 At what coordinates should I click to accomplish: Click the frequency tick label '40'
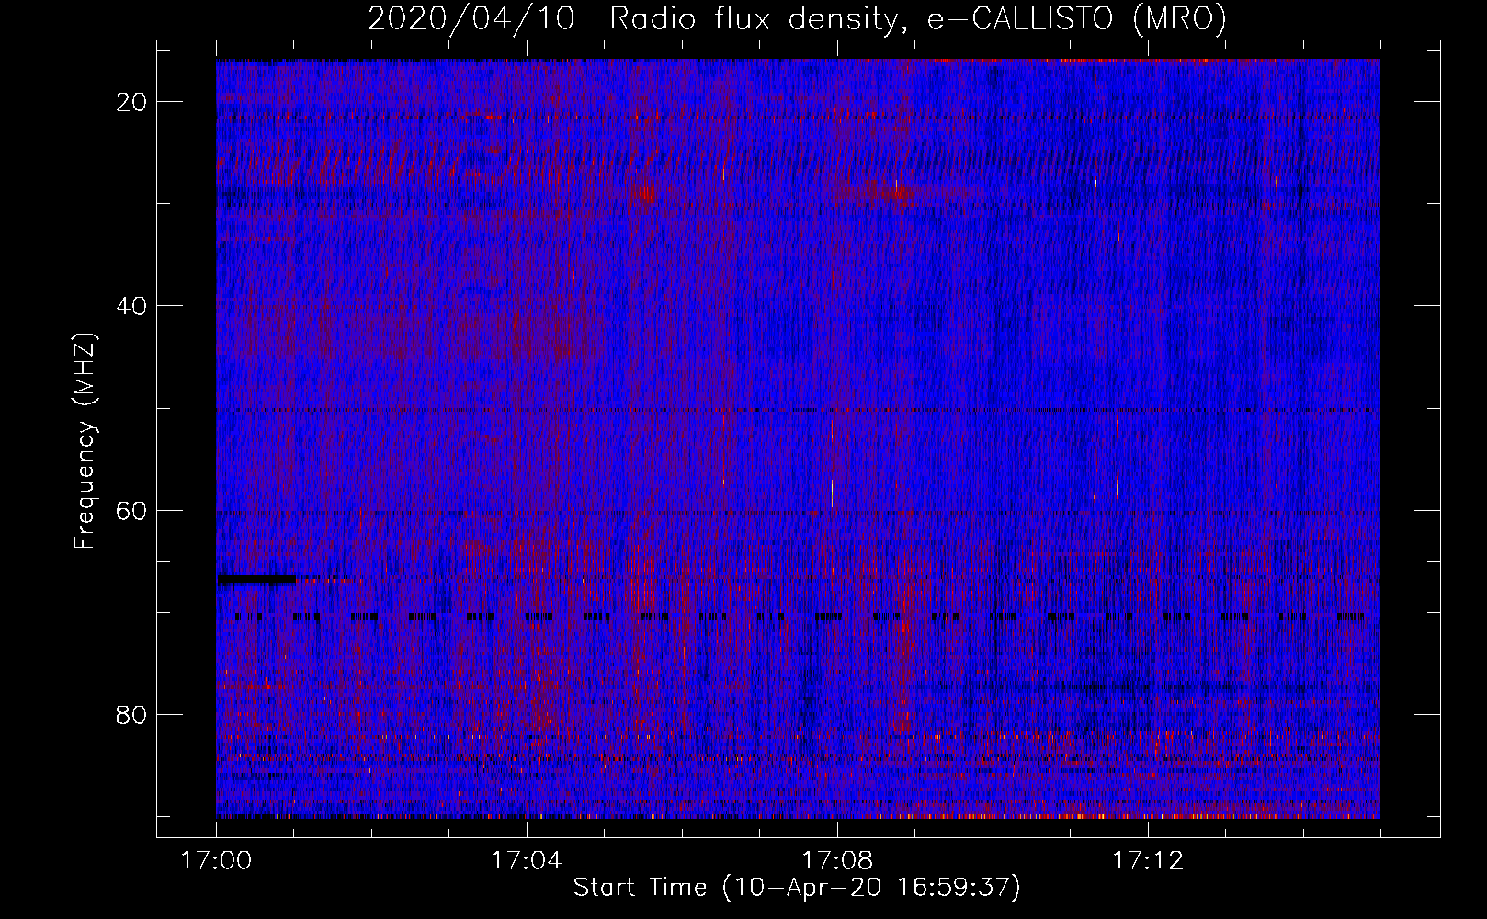tap(132, 306)
